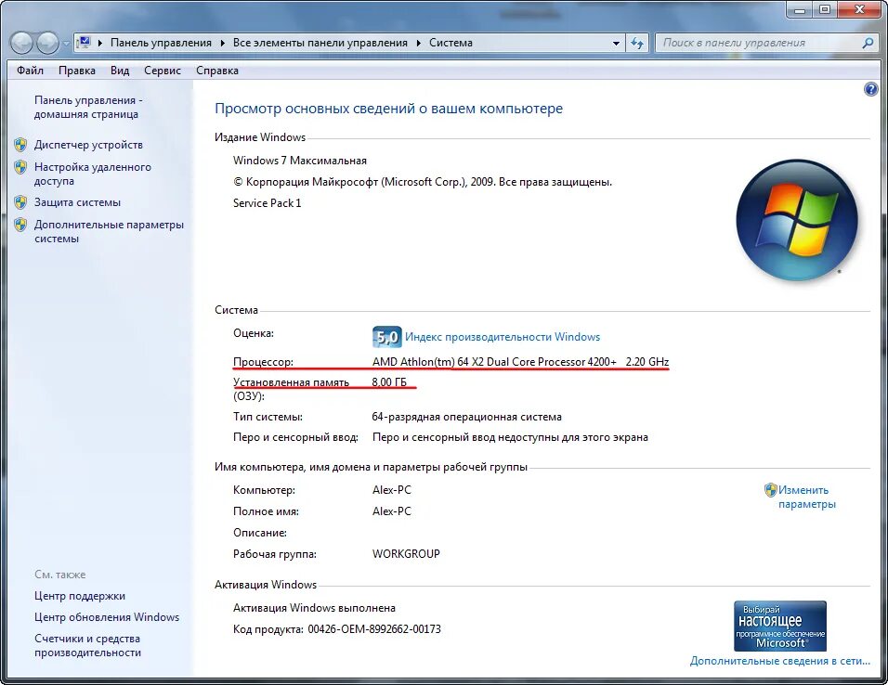This screenshot has height=685, width=888.
Task: Open recent pages dropdown beside navigation arrows
Action: 66,44
